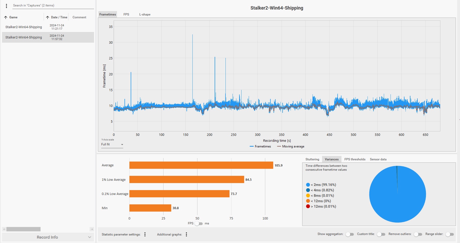
Task: Enable Show aggregation switch
Action: point(349,234)
